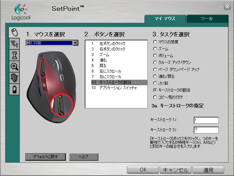Select コピー/貼り付け radio button
The height and width of the screenshot is (176, 234).
pos(155,97)
